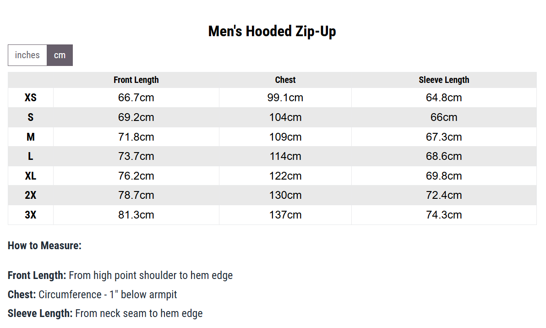Screen dimensions: 546x328
Task: Click the Chest column header
Action: 285,80
